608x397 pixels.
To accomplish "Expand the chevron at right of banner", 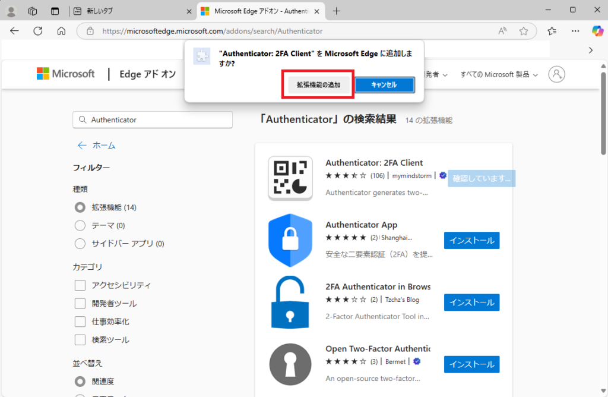I will (x=591, y=51).
